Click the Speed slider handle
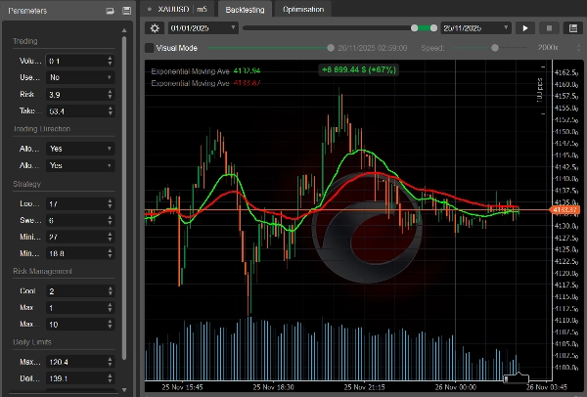Image resolution: width=587 pixels, height=397 pixels. [495, 48]
